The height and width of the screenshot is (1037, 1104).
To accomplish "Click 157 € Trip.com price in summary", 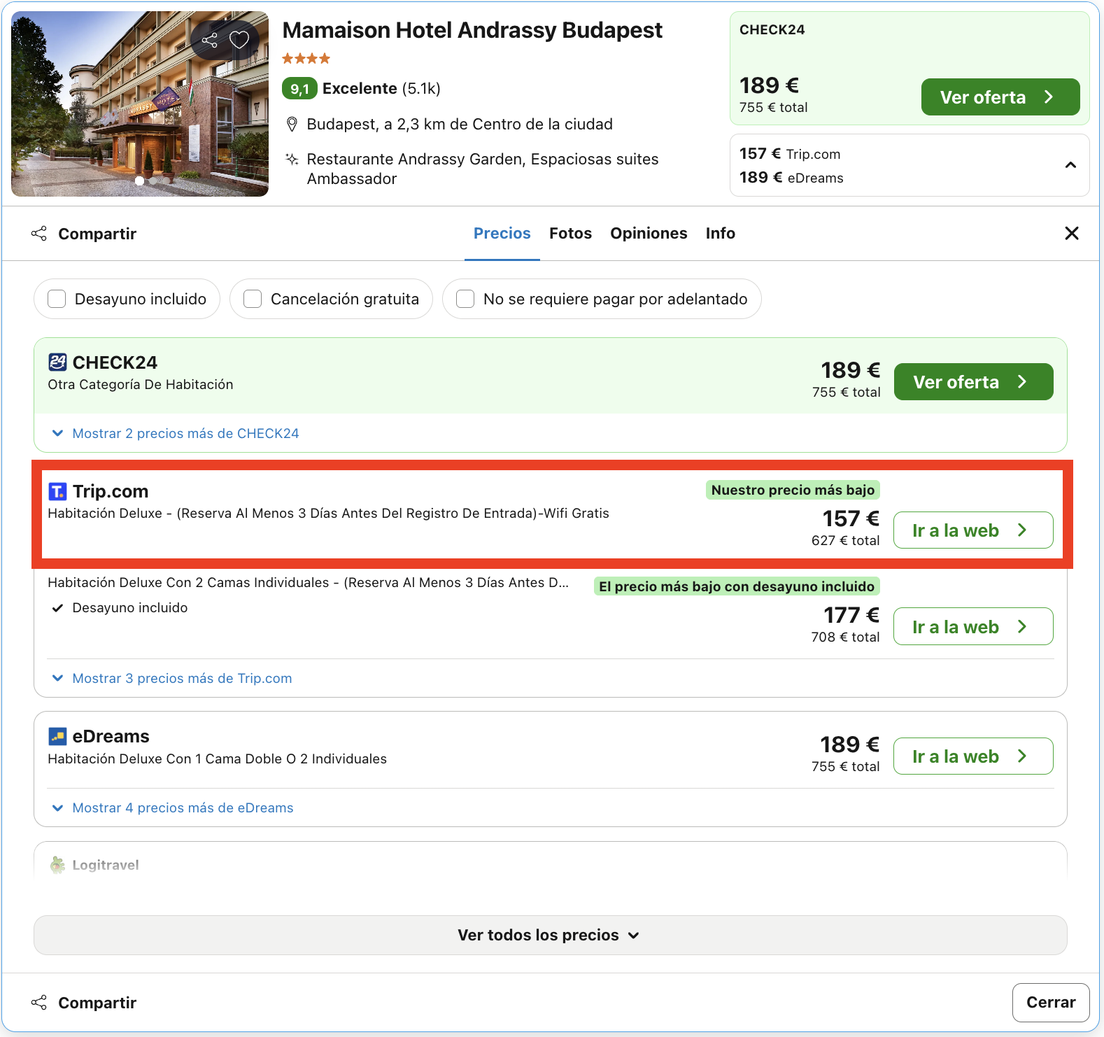I will pyautogui.click(x=790, y=154).
